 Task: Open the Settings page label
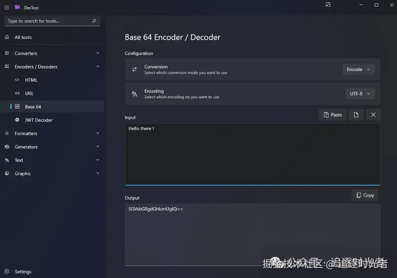tap(23, 272)
